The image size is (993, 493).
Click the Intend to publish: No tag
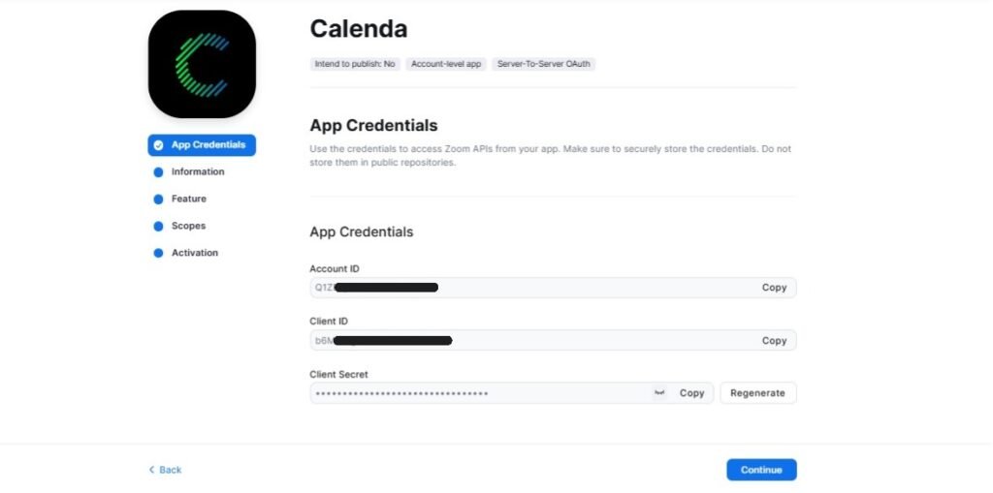(x=355, y=64)
